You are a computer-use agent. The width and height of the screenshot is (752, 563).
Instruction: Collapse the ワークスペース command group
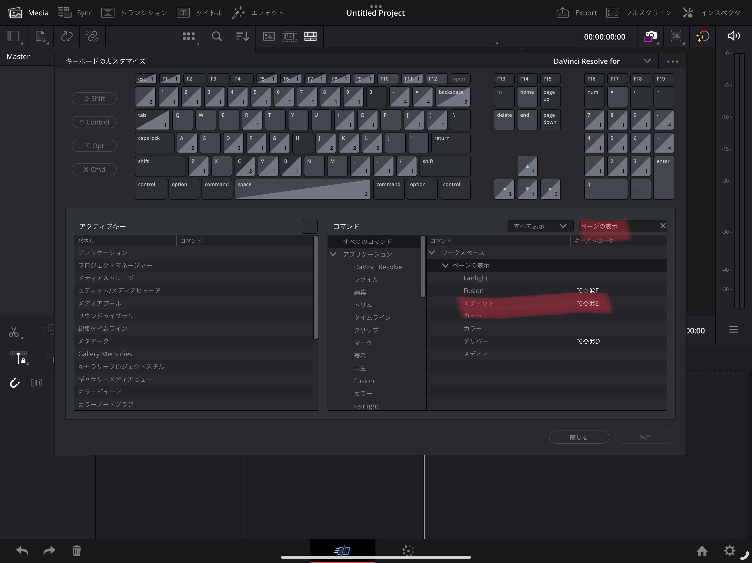click(x=432, y=252)
